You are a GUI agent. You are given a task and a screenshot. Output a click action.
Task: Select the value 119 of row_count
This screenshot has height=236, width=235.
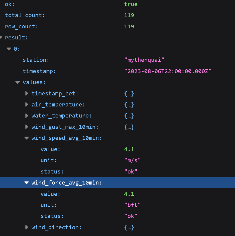[x=129, y=26]
